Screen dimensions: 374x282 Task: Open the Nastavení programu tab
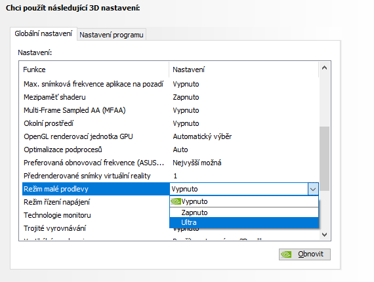(x=112, y=35)
